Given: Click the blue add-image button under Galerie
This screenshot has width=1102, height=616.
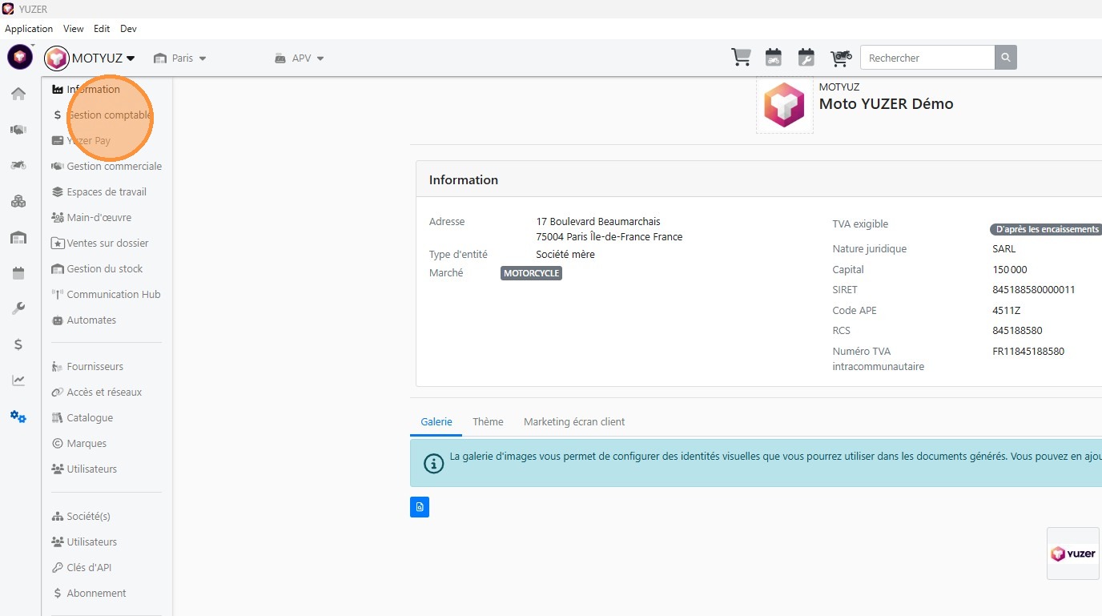Looking at the screenshot, I should [420, 507].
